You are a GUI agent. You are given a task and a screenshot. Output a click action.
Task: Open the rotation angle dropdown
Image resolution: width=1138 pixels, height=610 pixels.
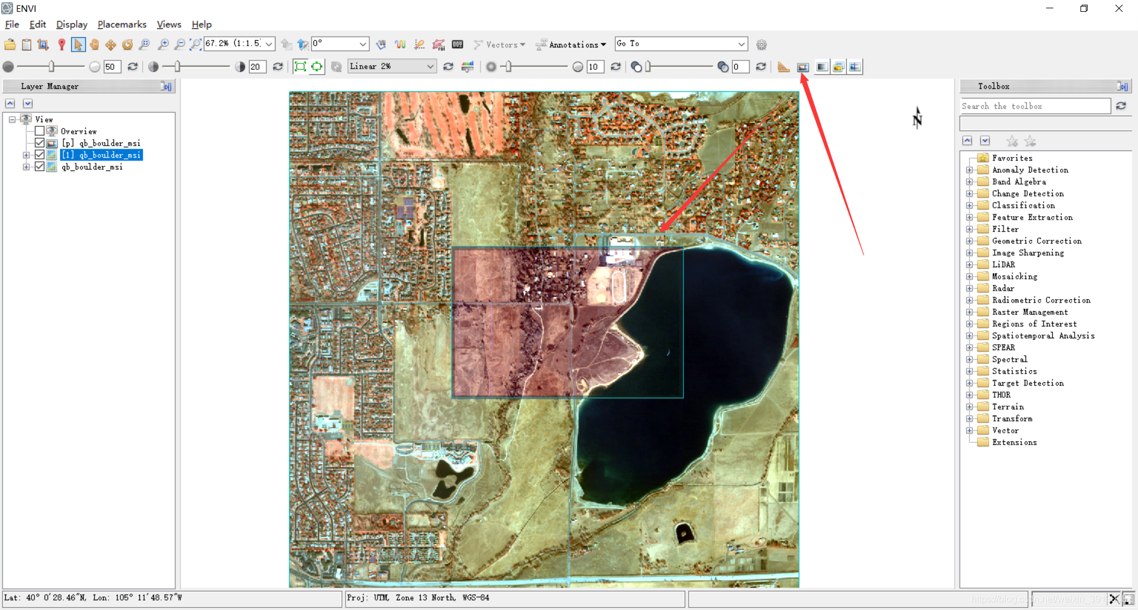[x=363, y=44]
